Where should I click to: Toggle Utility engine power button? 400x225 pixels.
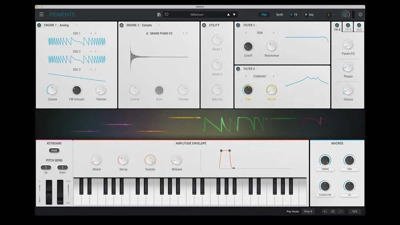[204, 25]
